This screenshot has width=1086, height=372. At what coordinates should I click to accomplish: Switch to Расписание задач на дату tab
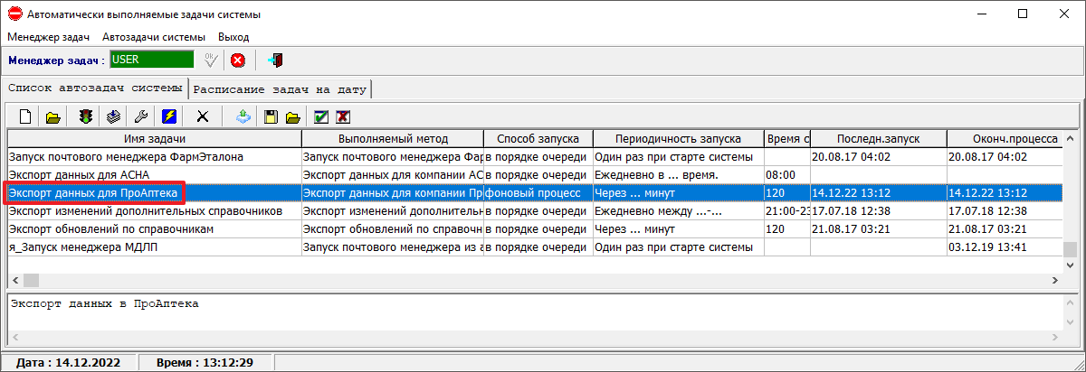[280, 89]
